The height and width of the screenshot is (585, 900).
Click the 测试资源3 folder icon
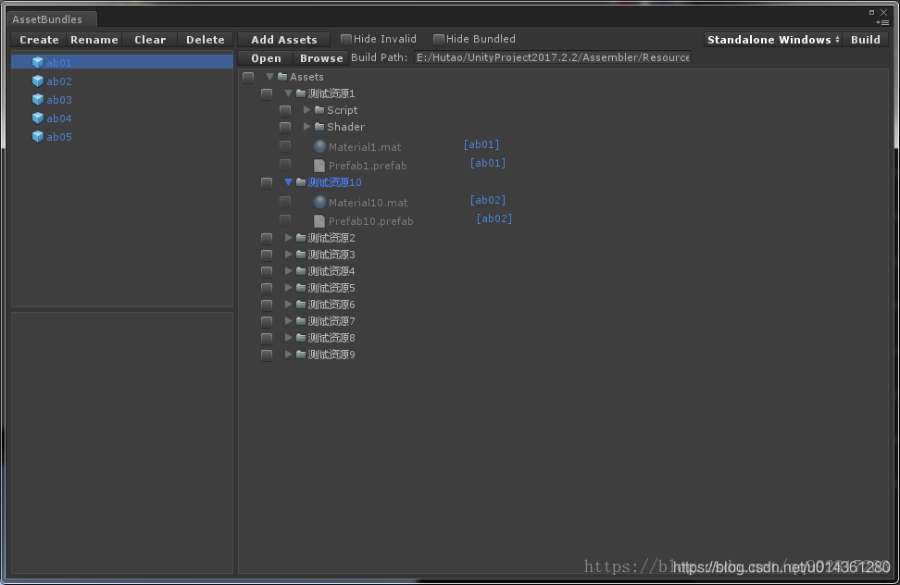(x=301, y=254)
